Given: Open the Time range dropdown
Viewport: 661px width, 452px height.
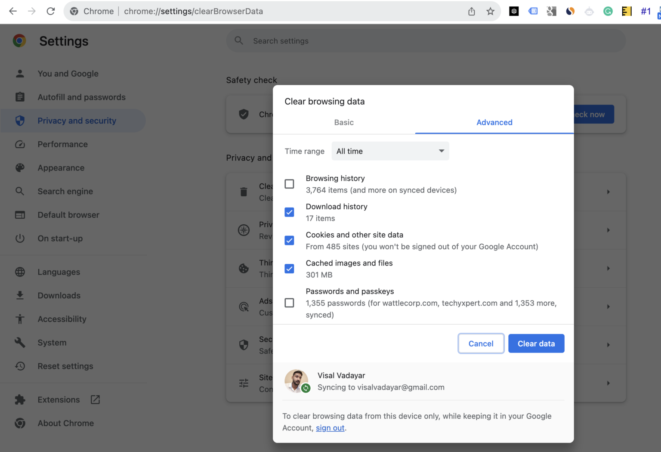Looking at the screenshot, I should pyautogui.click(x=389, y=151).
